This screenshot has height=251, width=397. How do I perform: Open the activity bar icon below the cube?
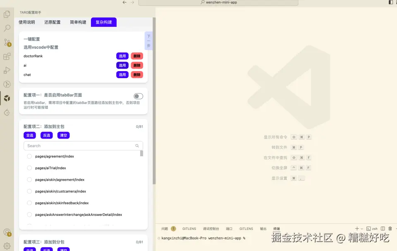7,112
